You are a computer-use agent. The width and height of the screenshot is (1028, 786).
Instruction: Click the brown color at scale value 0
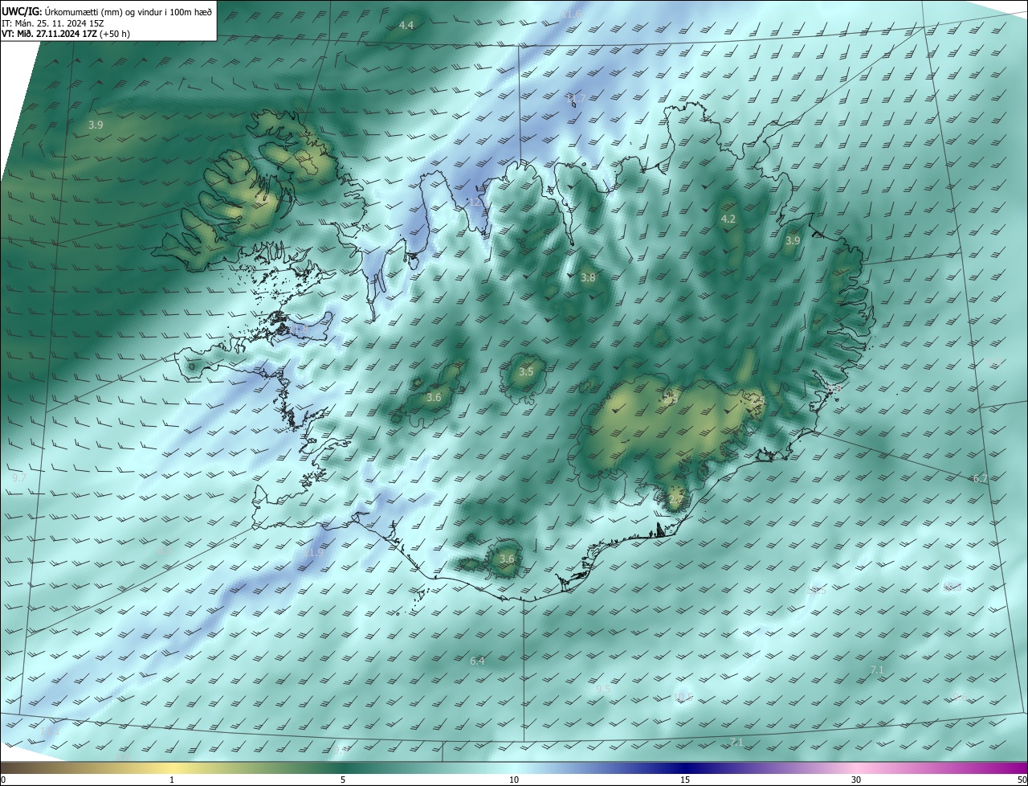pyautogui.click(x=5, y=768)
